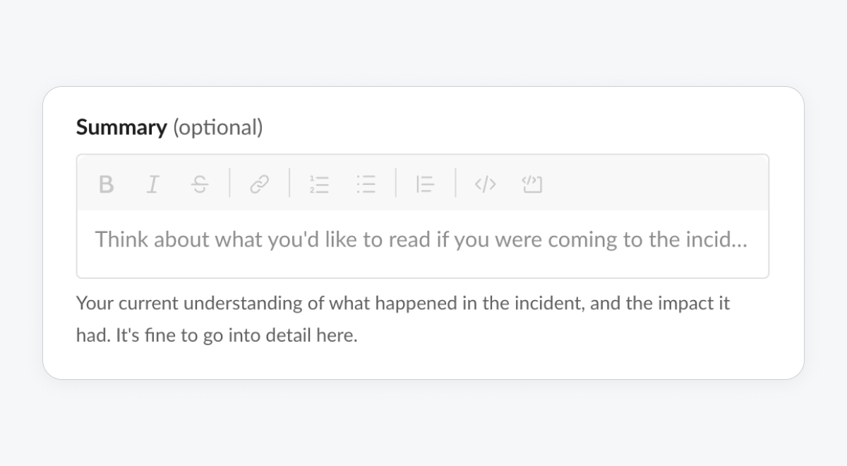Apply italic formatting with the I icon

152,184
